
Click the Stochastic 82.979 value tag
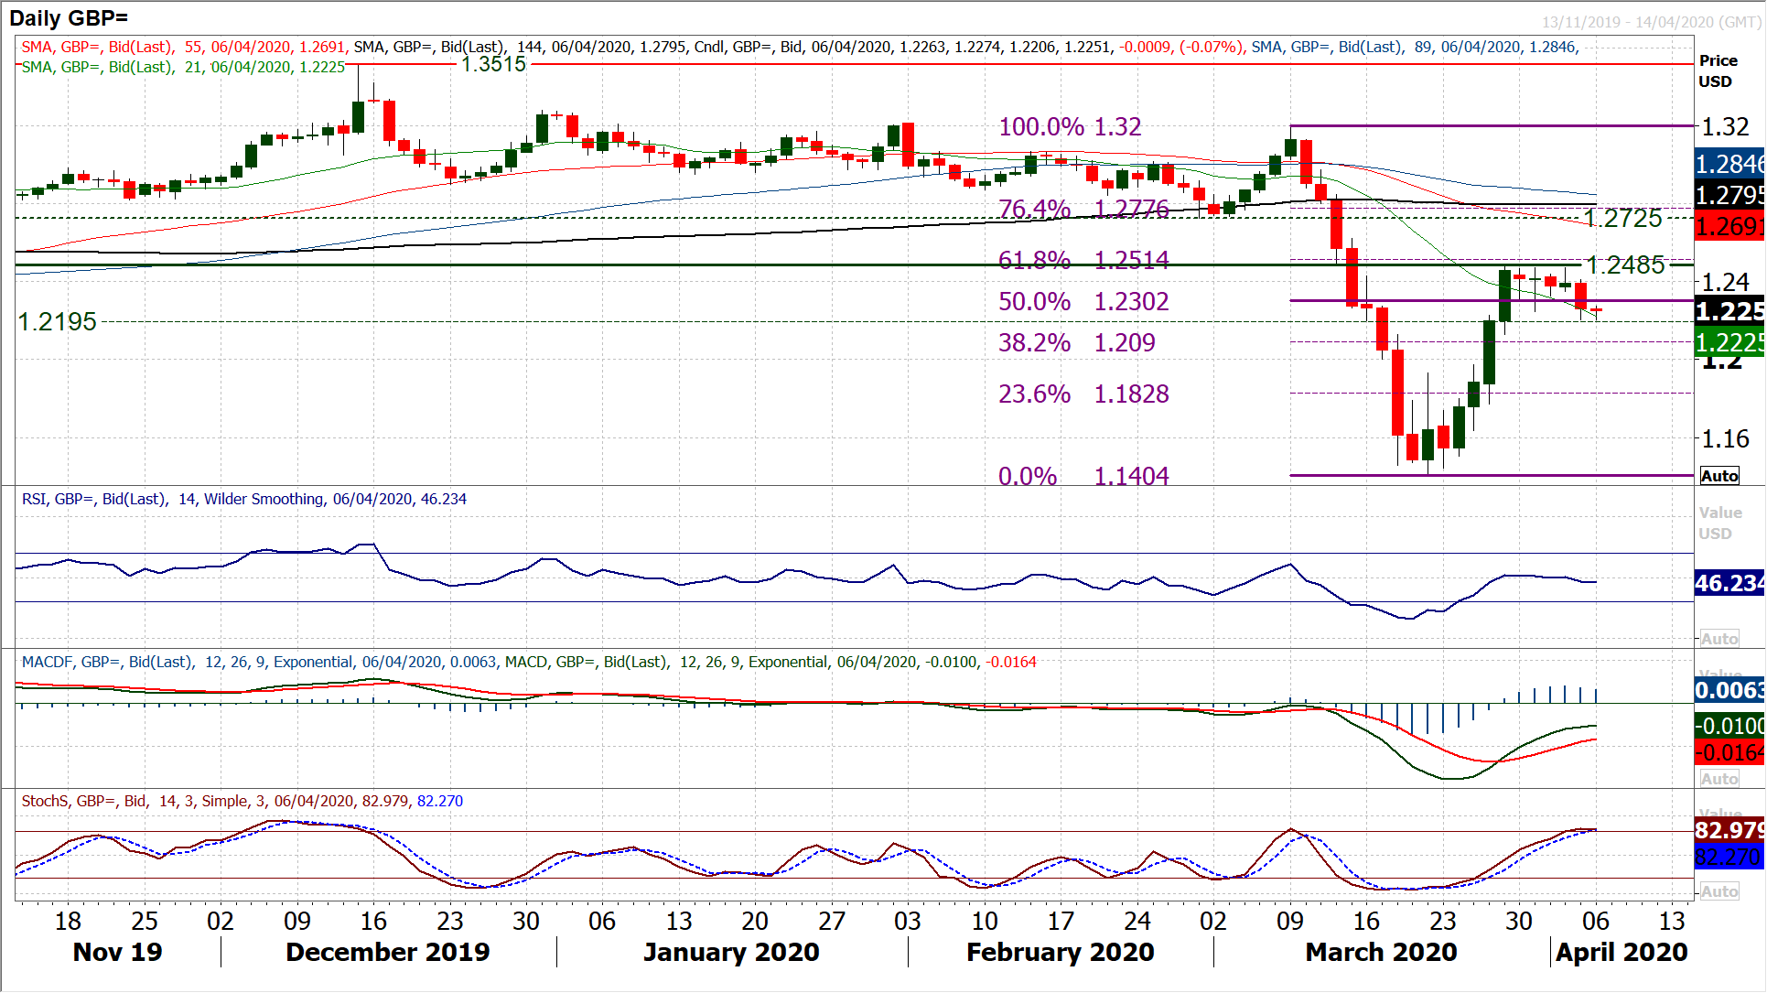pos(1729,830)
